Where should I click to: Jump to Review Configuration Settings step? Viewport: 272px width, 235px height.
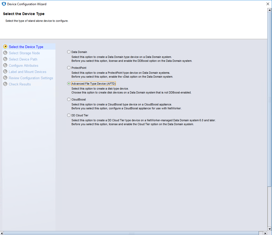(31, 78)
